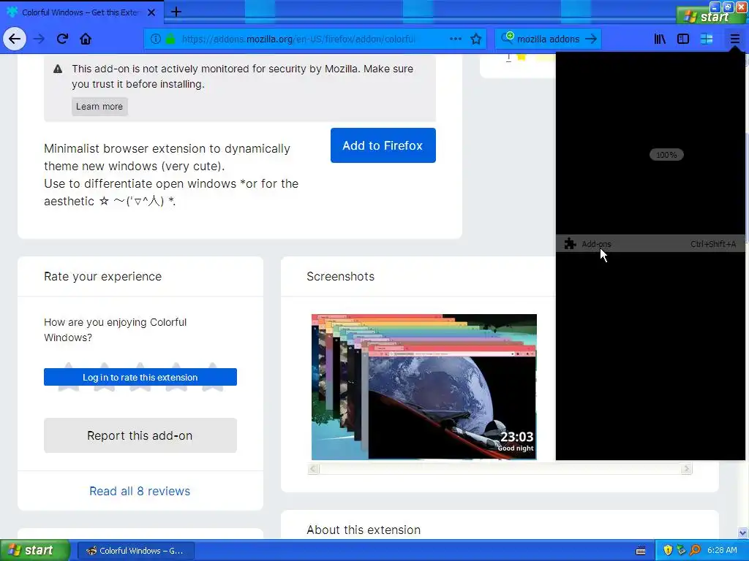Open the Windows Start menu on taskbar

point(35,550)
